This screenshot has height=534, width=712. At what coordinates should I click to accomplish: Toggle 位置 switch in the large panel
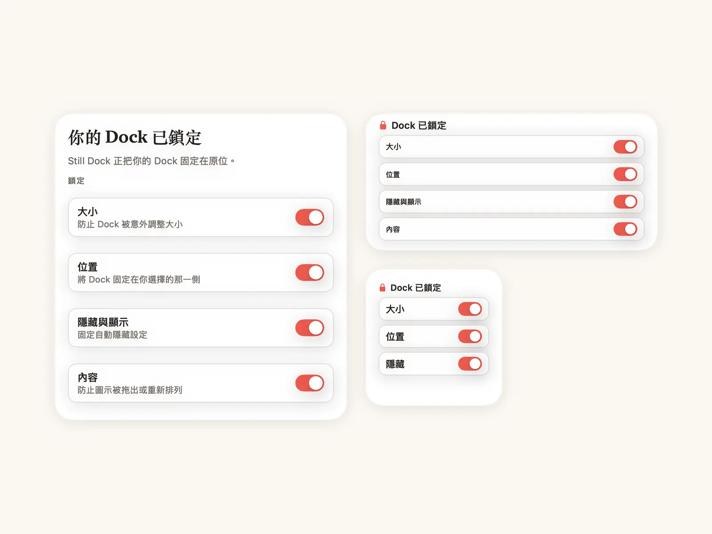pyautogui.click(x=310, y=273)
